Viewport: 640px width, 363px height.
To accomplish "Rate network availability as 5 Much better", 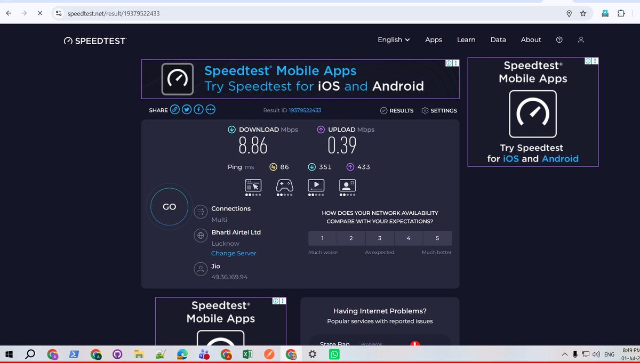I will (x=437, y=238).
